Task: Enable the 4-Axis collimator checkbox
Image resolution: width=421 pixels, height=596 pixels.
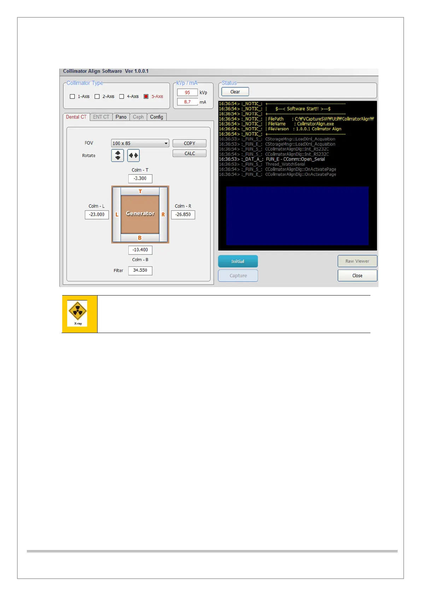Action: click(x=122, y=96)
